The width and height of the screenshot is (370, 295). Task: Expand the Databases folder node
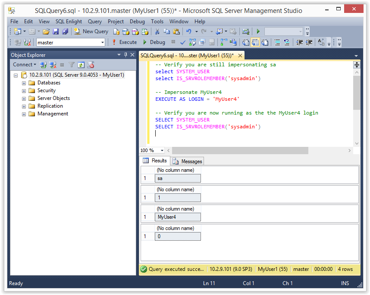coord(24,83)
